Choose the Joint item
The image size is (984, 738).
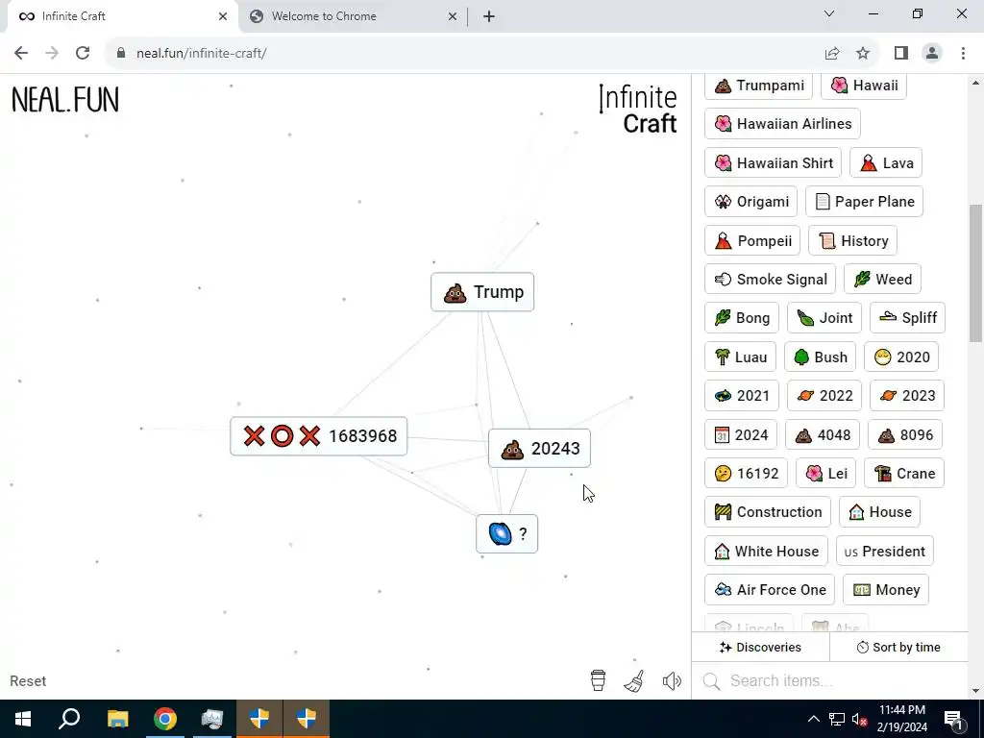[824, 317]
